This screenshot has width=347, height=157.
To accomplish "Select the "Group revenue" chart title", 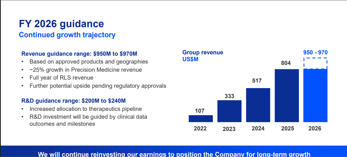I will coord(203,52).
